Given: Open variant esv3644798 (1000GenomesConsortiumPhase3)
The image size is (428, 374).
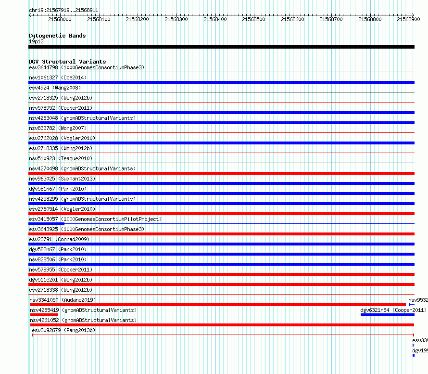Looking at the screenshot, I should coord(87,67).
